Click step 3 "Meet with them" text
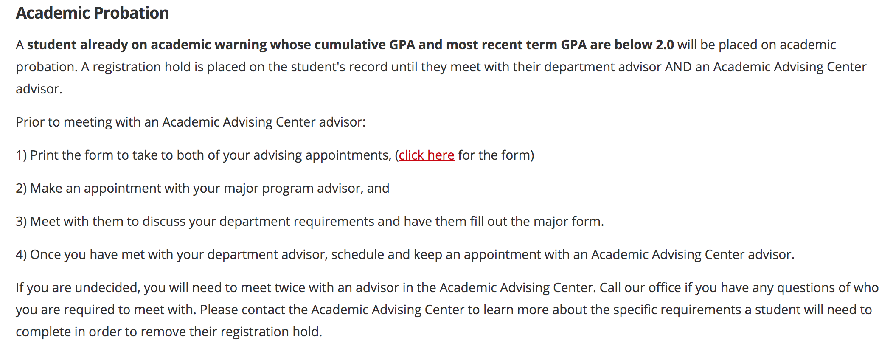Screen dimensions: 893x349 (84, 222)
